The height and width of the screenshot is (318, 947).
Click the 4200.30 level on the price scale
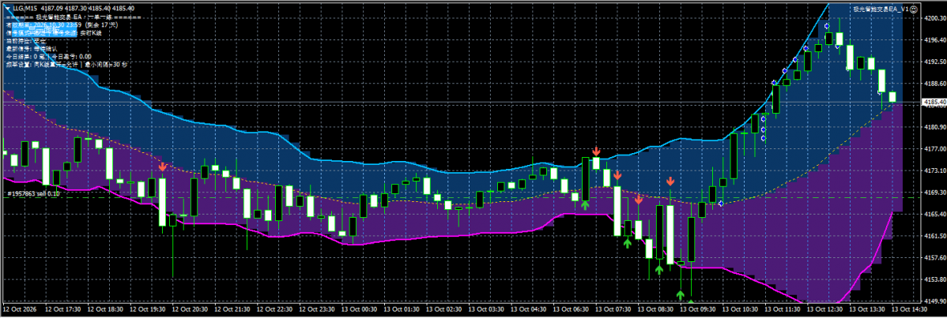click(934, 19)
